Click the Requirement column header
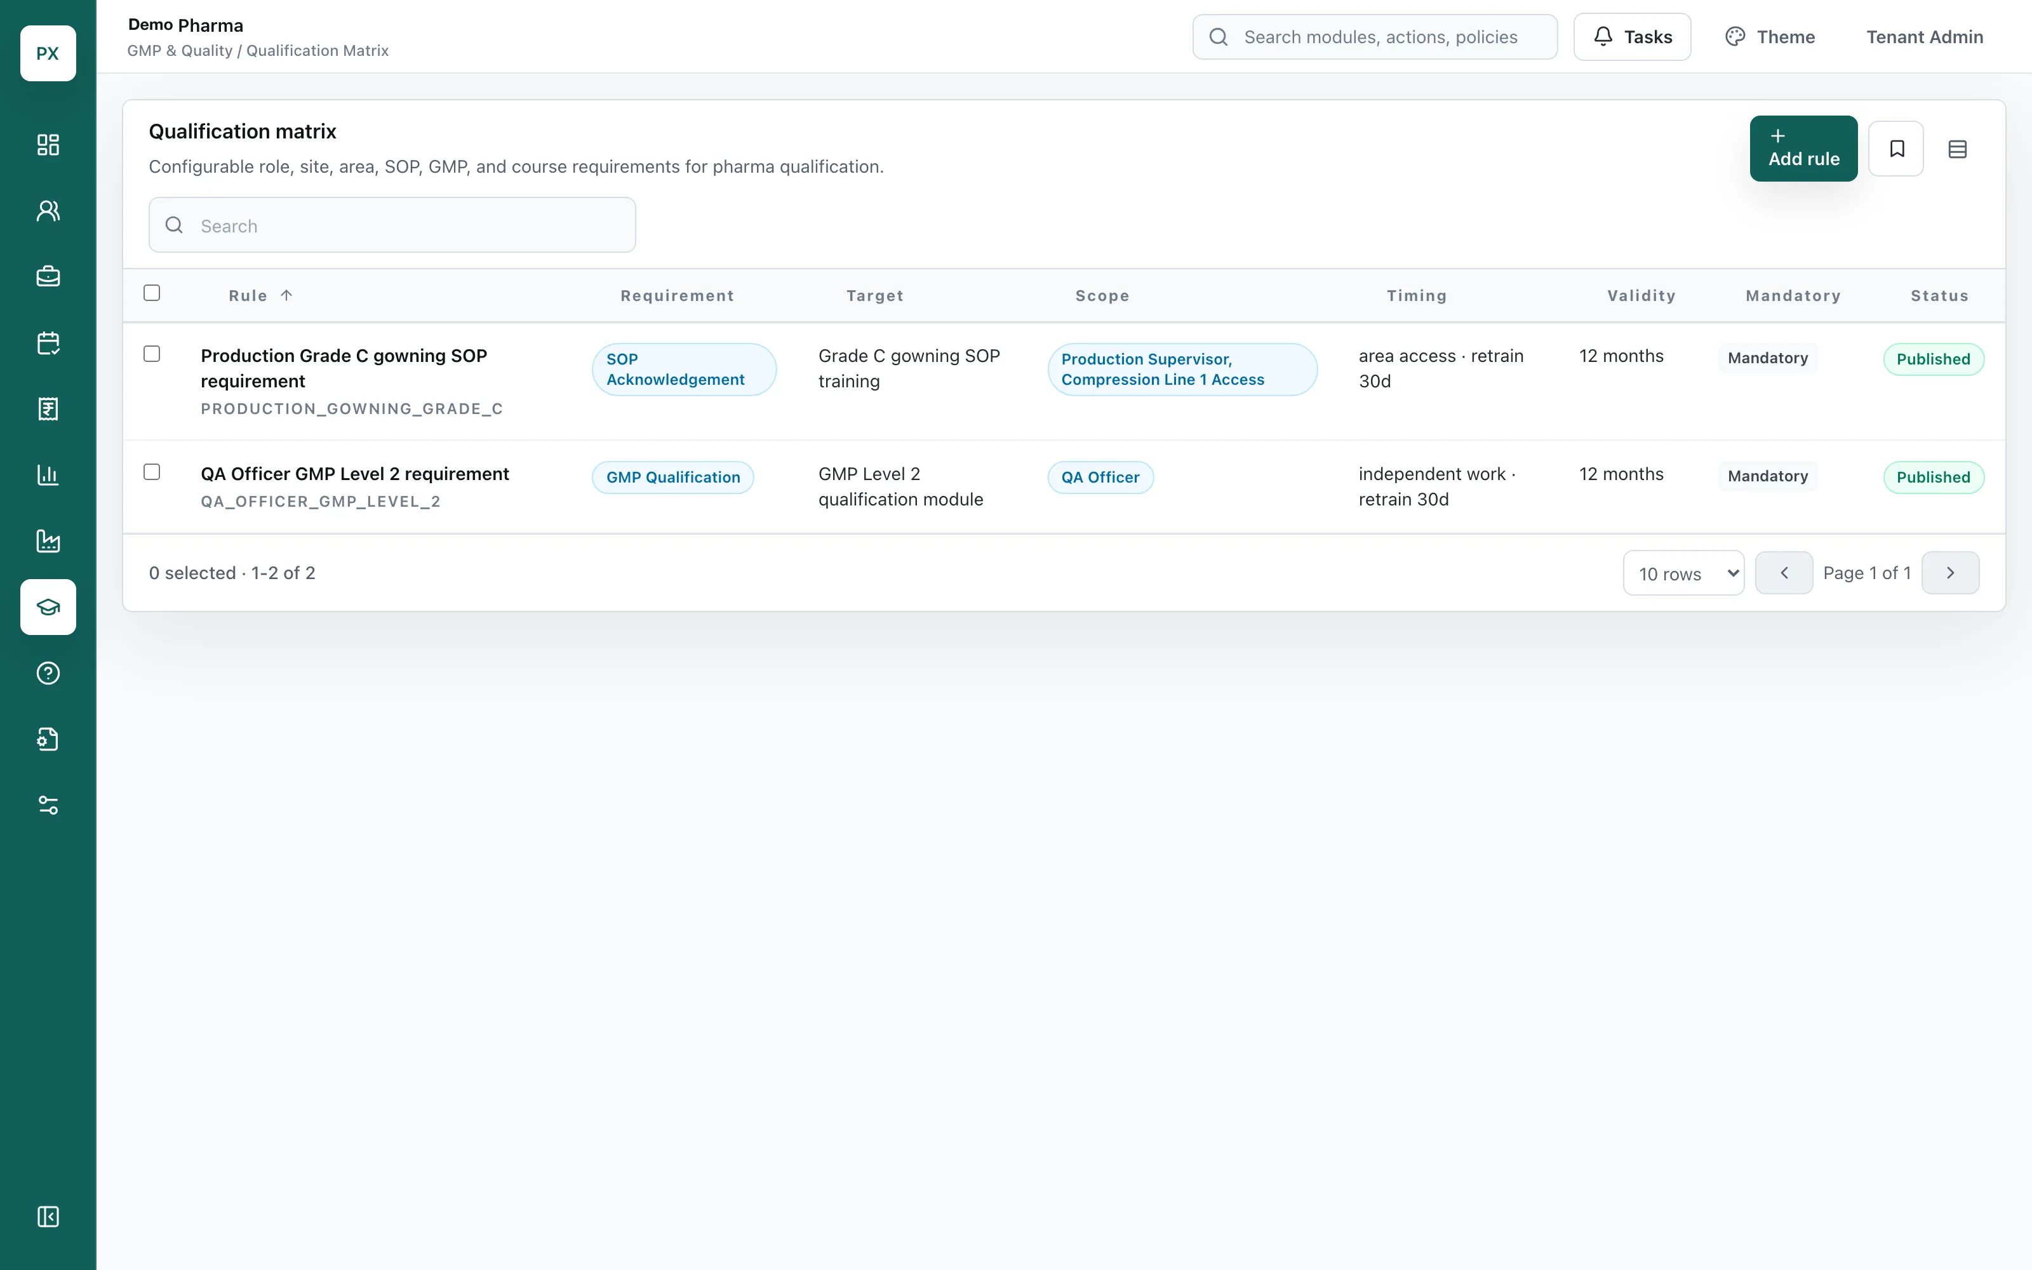This screenshot has height=1270, width=2032. click(x=677, y=296)
